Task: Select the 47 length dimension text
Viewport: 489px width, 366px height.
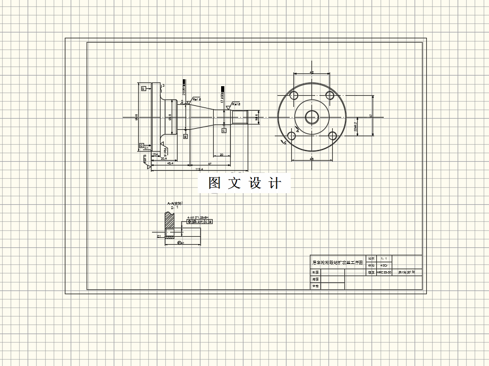Action: [210, 163]
